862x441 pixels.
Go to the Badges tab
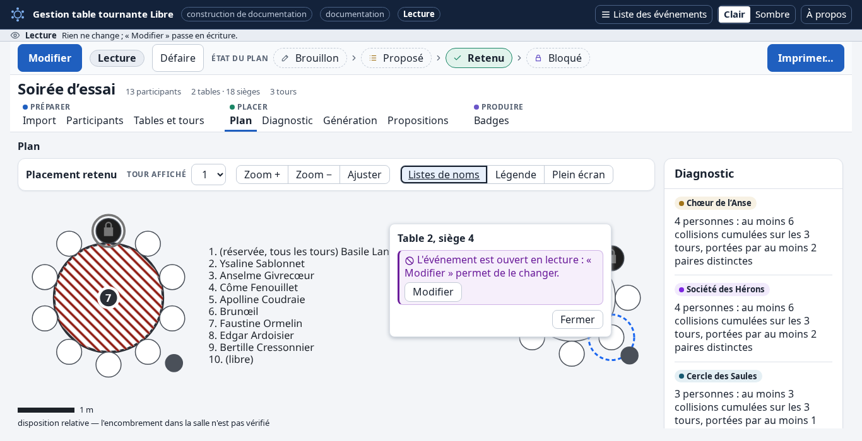pos(492,120)
